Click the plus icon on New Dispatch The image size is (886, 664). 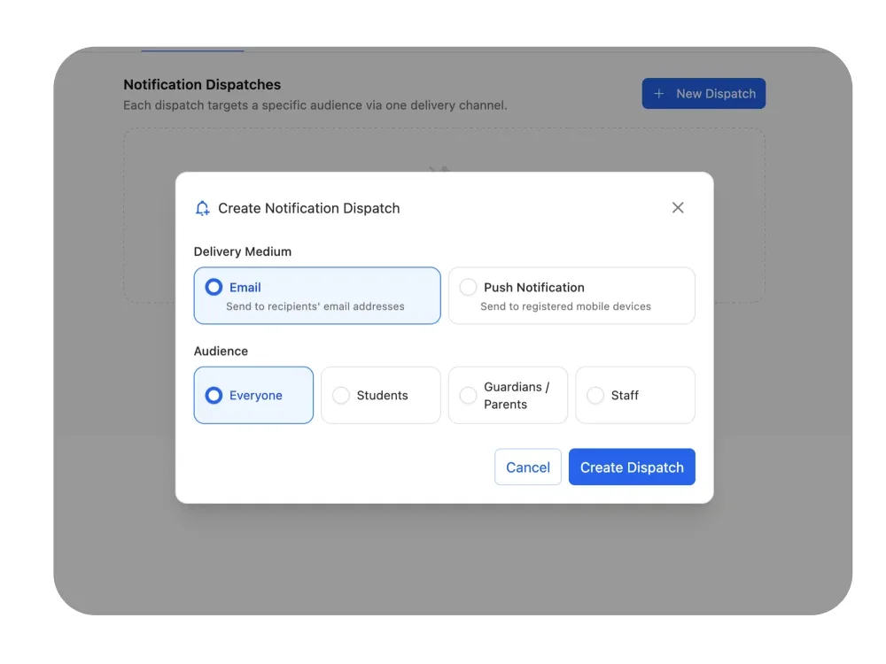659,94
